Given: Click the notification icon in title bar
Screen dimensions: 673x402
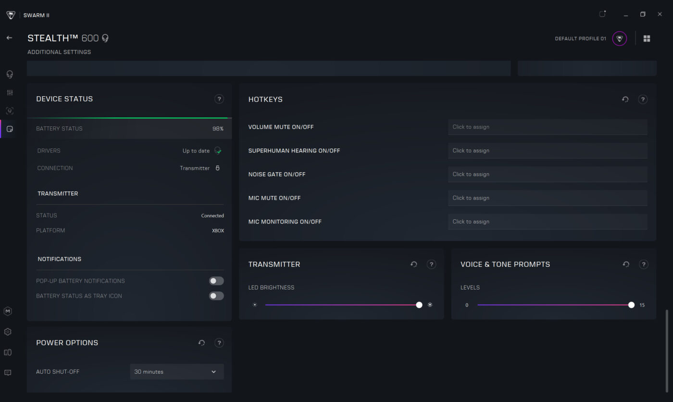Looking at the screenshot, I should click(x=602, y=14).
